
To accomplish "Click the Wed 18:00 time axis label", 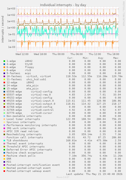I will coord(40,54).
